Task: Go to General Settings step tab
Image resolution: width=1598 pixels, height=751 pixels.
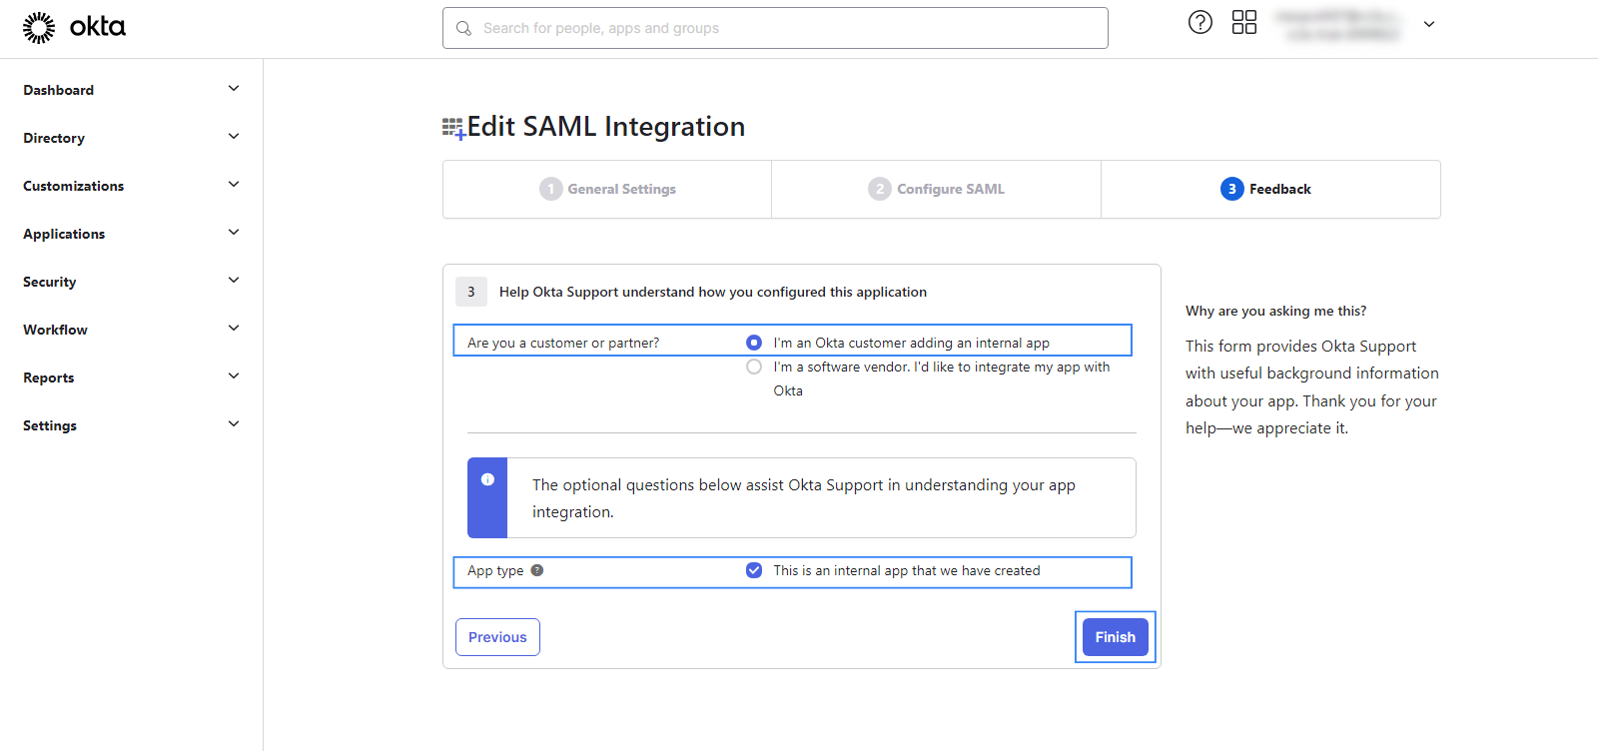Action: point(607,189)
